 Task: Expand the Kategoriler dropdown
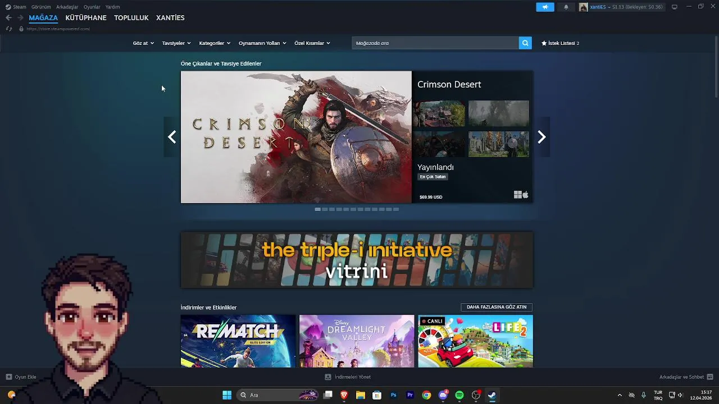[215, 43]
